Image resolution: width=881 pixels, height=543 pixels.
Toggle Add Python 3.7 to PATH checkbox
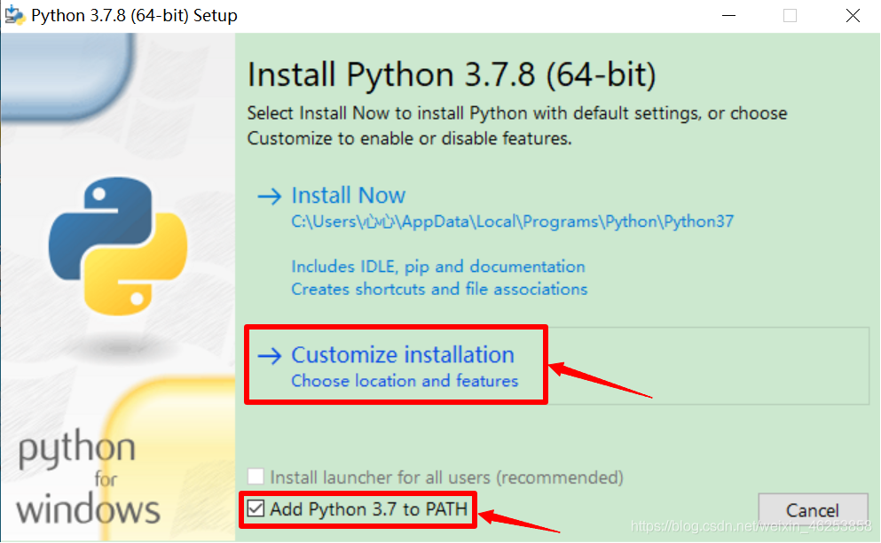tap(256, 508)
